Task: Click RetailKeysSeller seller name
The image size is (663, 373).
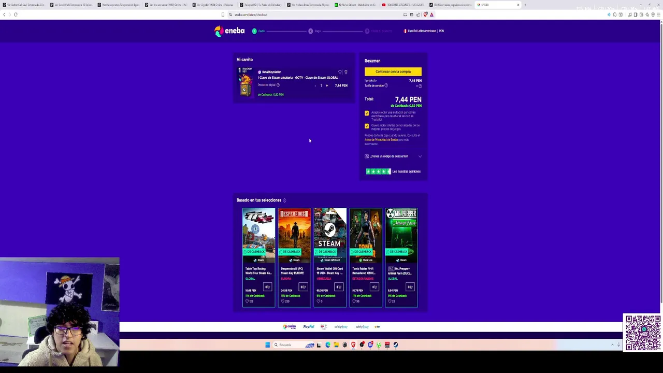Action: [271, 72]
